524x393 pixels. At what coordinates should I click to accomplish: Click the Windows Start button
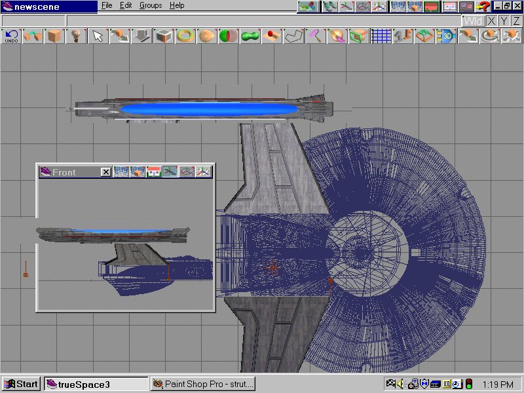click(22, 384)
